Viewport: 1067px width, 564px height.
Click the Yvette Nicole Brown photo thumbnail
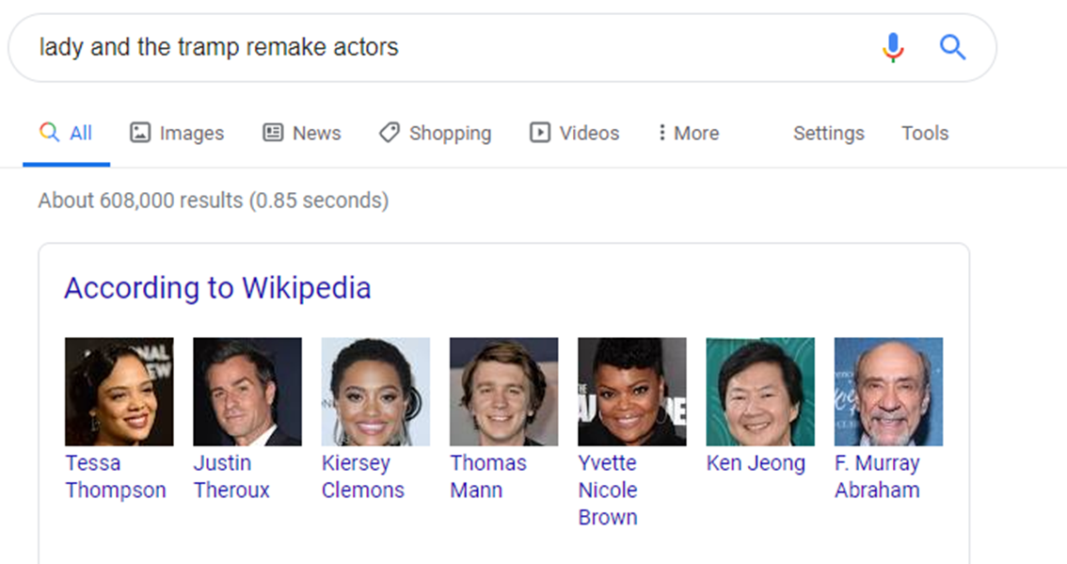coord(632,392)
